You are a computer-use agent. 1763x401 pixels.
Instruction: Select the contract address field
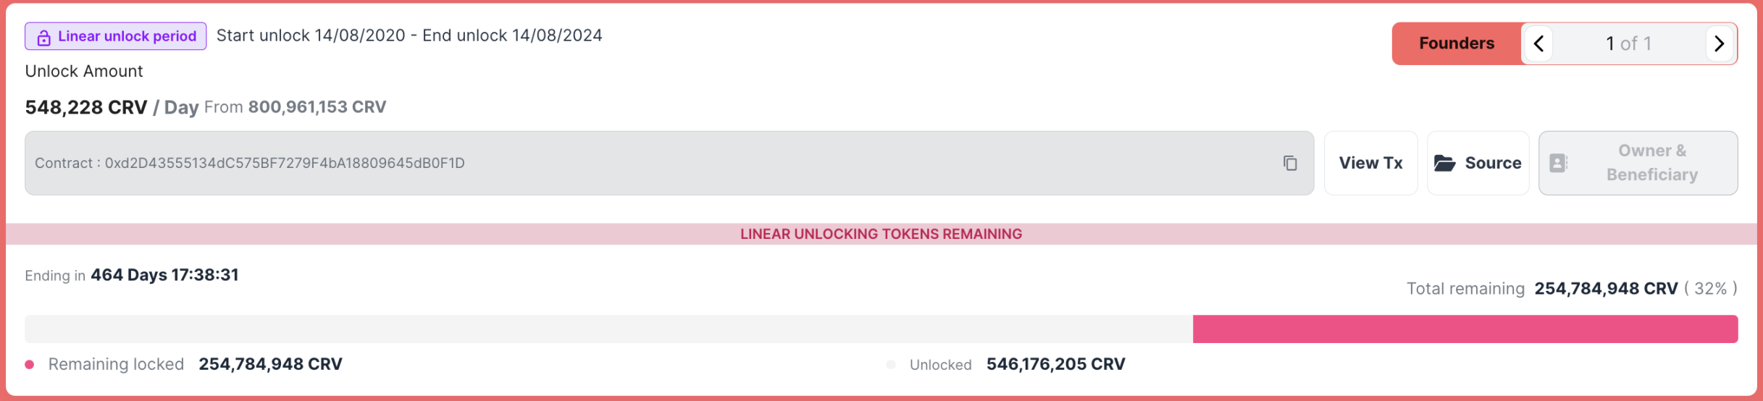pos(669,163)
